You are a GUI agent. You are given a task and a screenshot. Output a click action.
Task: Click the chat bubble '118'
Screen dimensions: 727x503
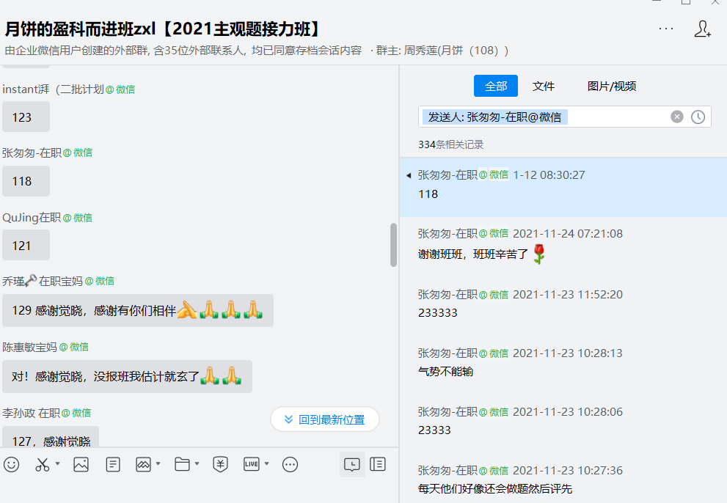(26, 181)
